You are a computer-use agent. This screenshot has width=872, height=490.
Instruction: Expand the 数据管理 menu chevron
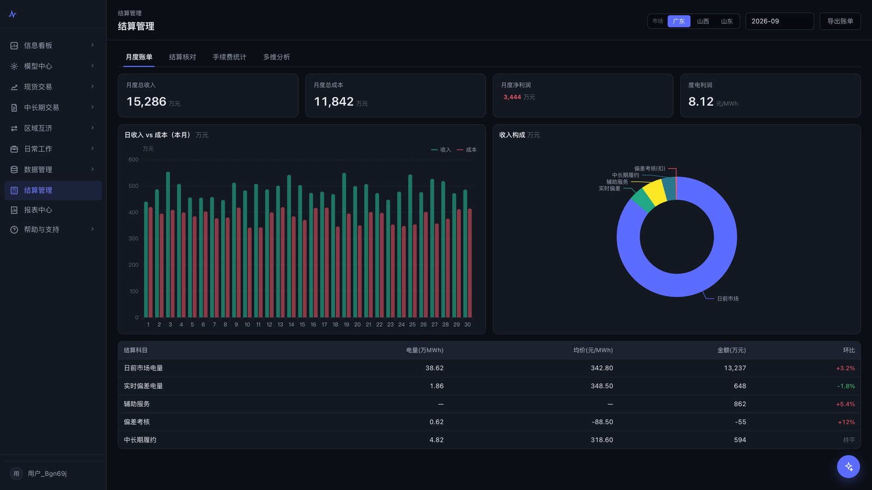[93, 169]
